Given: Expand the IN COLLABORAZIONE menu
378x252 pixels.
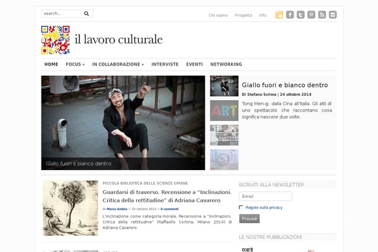Looking at the screenshot, I should (118, 64).
